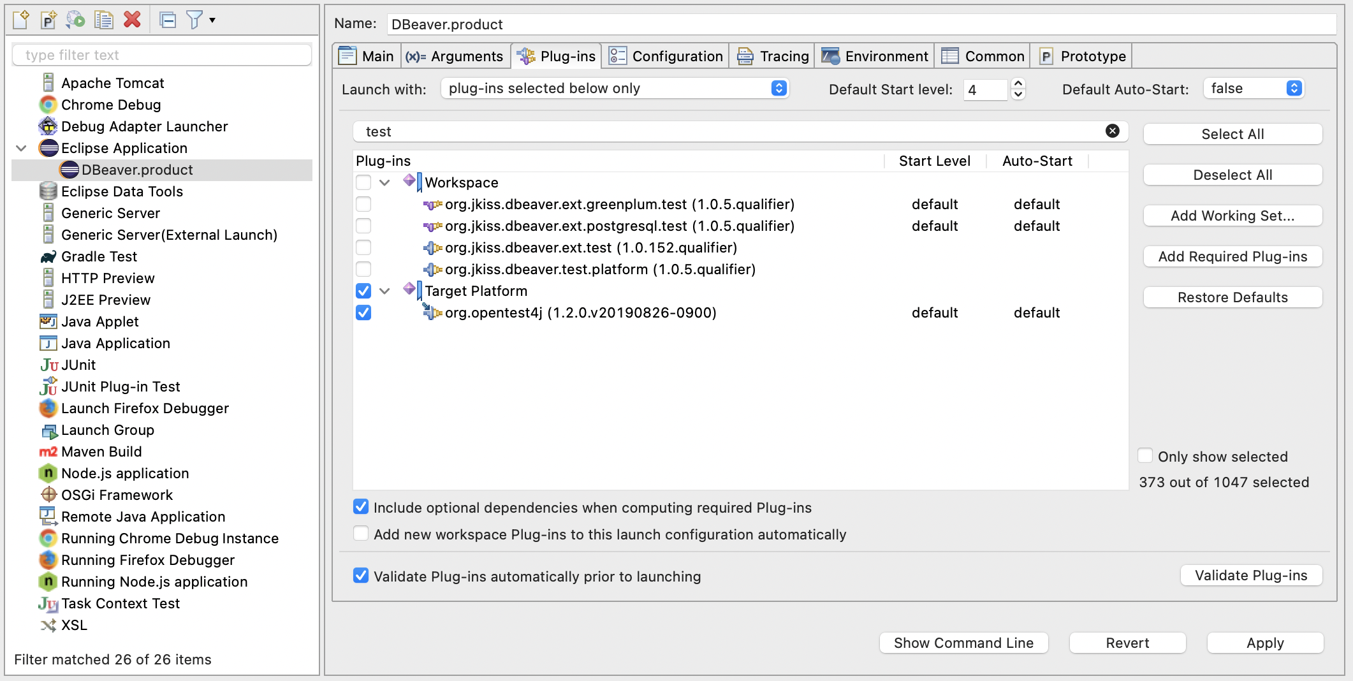This screenshot has height=681, width=1353.
Task: Enable Only show selected checkbox
Action: point(1145,455)
